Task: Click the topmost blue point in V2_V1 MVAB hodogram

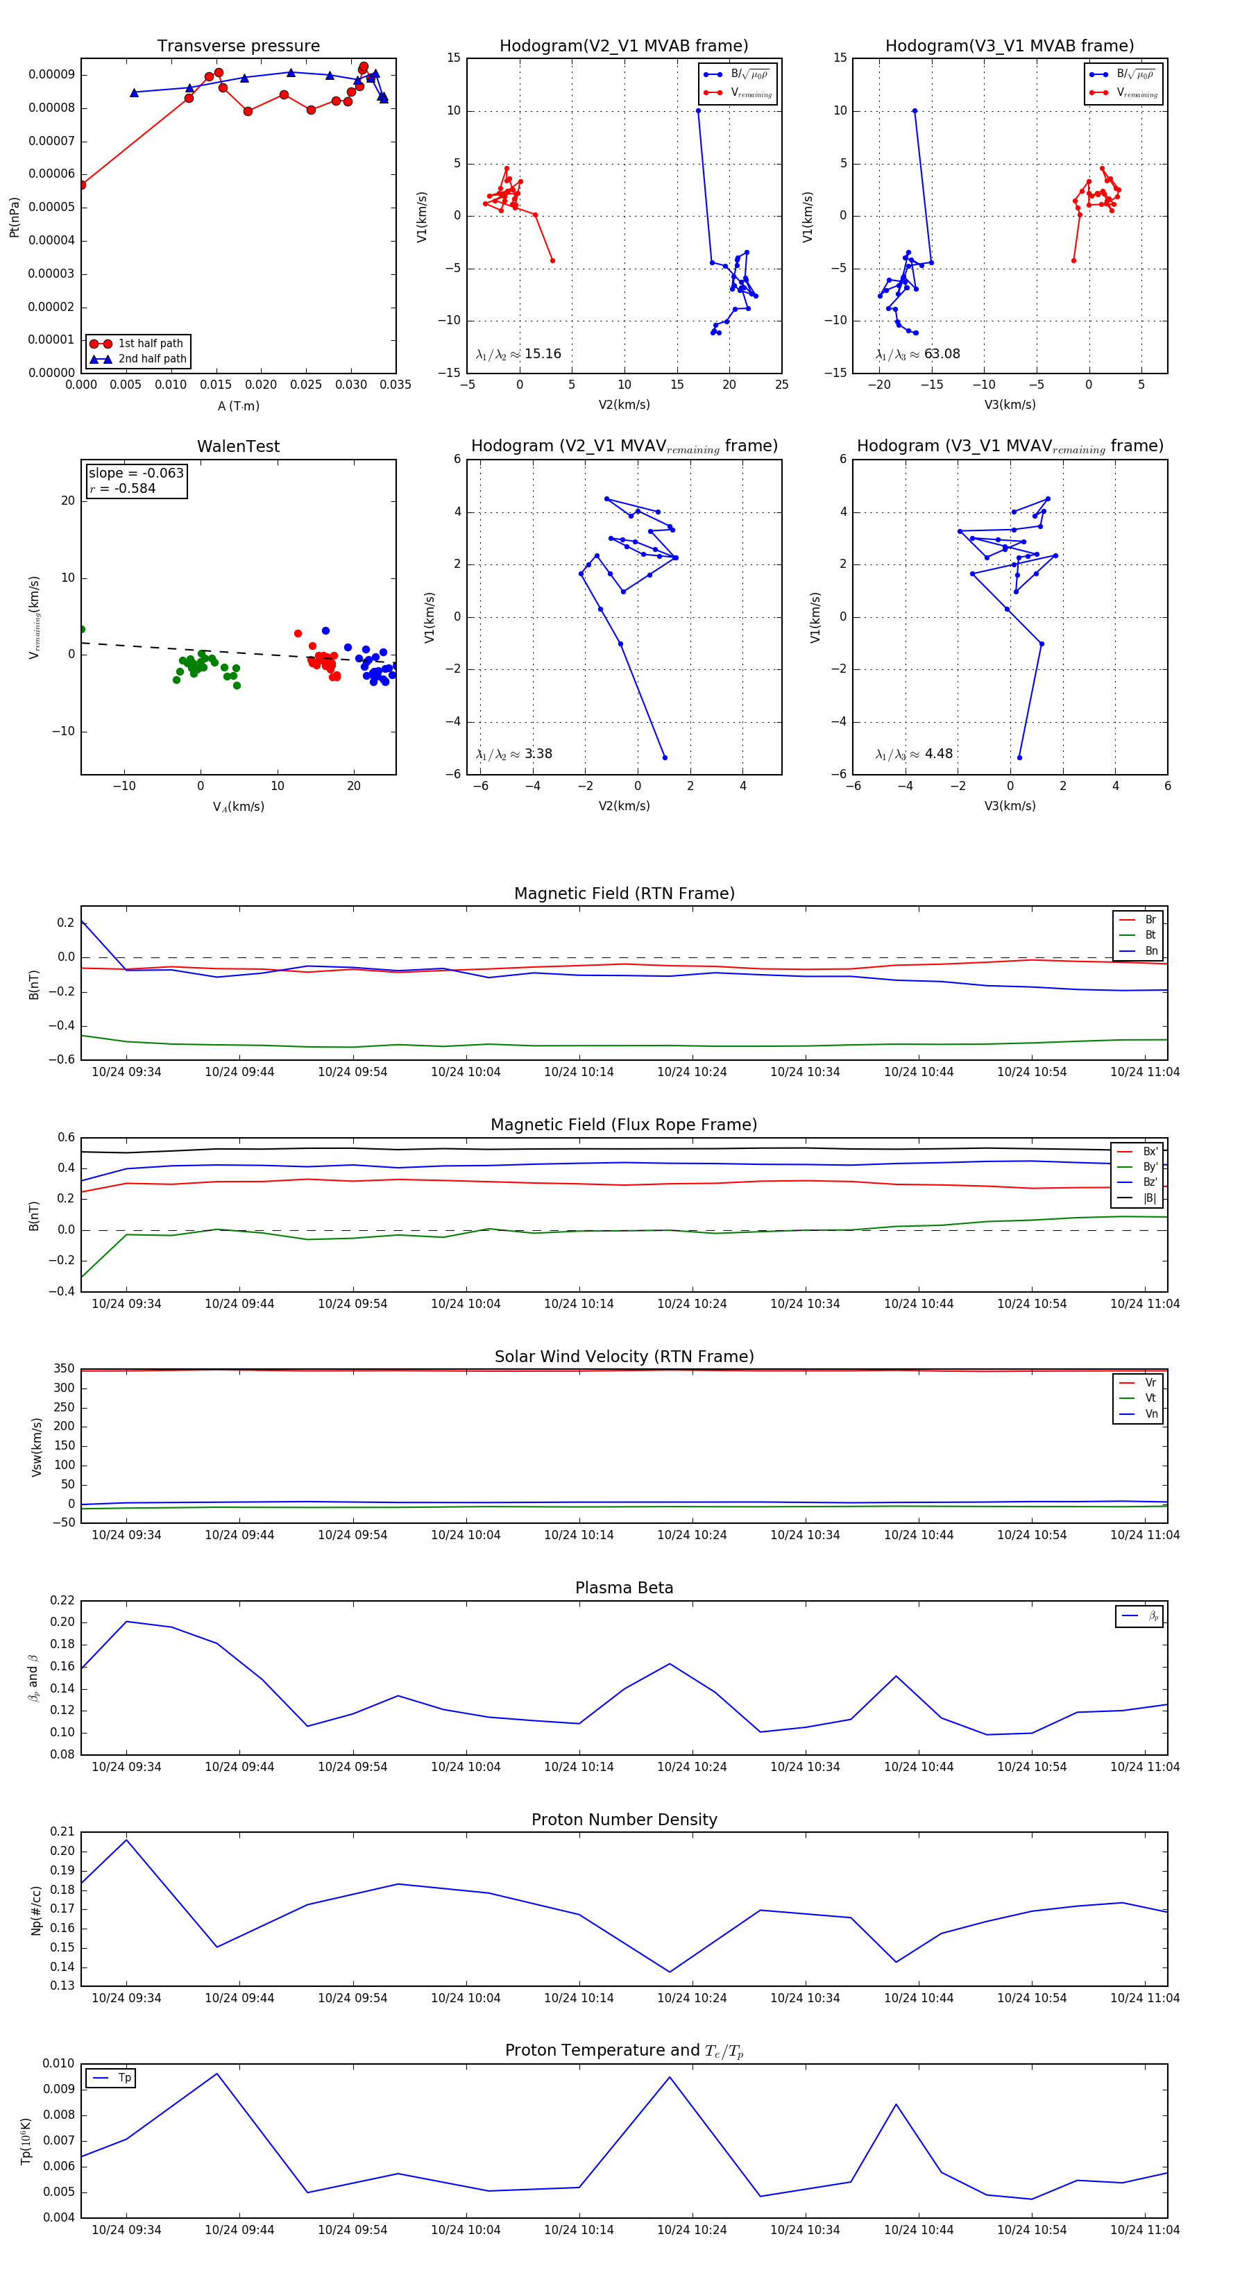Action: pyautogui.click(x=698, y=111)
